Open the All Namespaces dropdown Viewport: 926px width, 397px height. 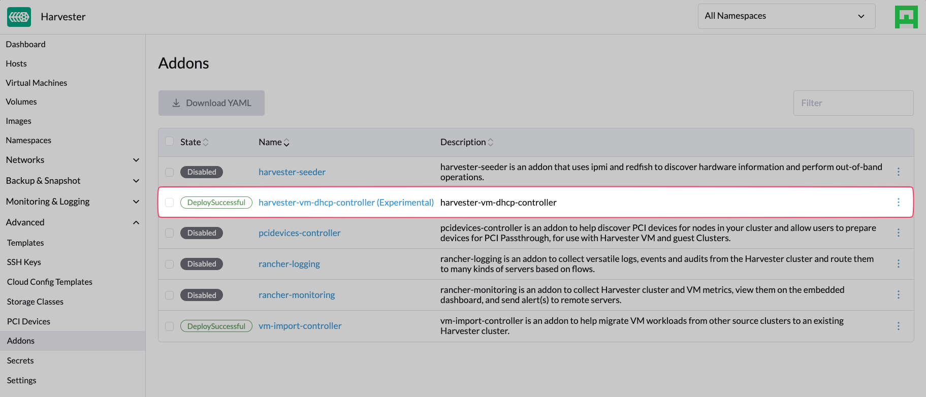point(786,16)
